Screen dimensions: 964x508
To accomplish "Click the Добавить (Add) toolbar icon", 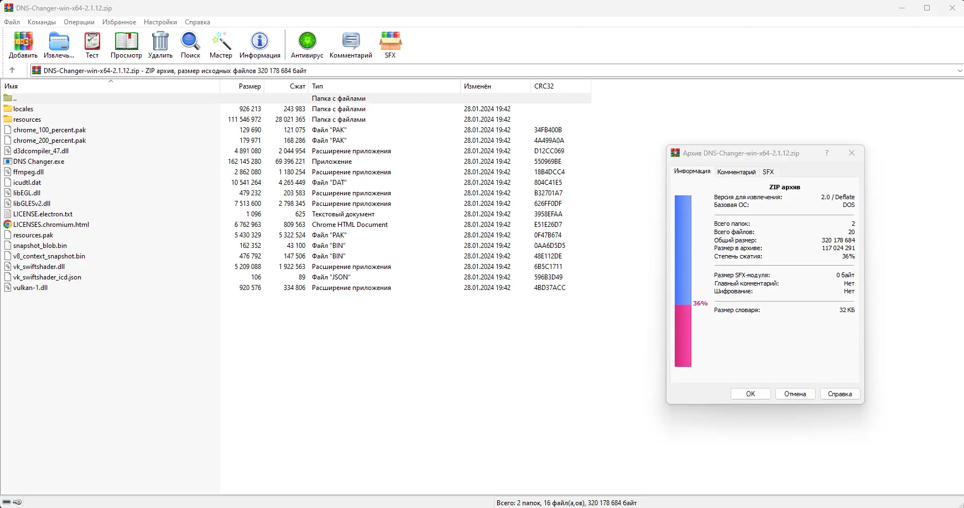I will (23, 42).
